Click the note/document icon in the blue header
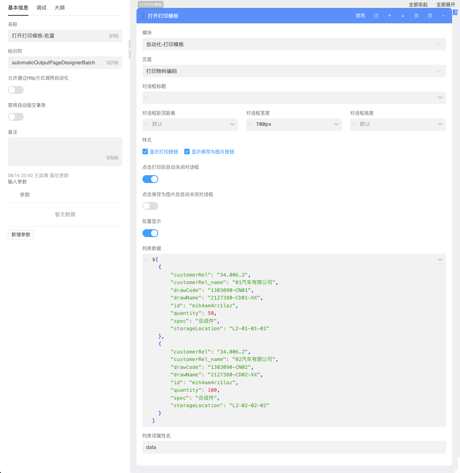460x473 pixels. click(376, 16)
